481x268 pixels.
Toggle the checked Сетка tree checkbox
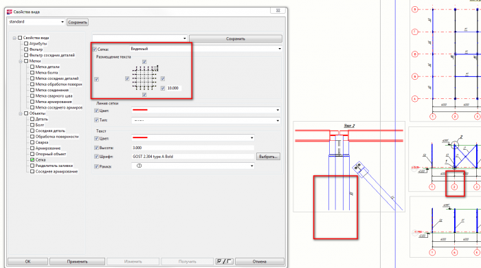click(x=32, y=159)
